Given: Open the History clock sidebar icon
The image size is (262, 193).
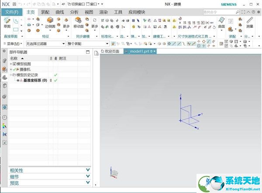Looking at the screenshot, I should click(x=4, y=118).
